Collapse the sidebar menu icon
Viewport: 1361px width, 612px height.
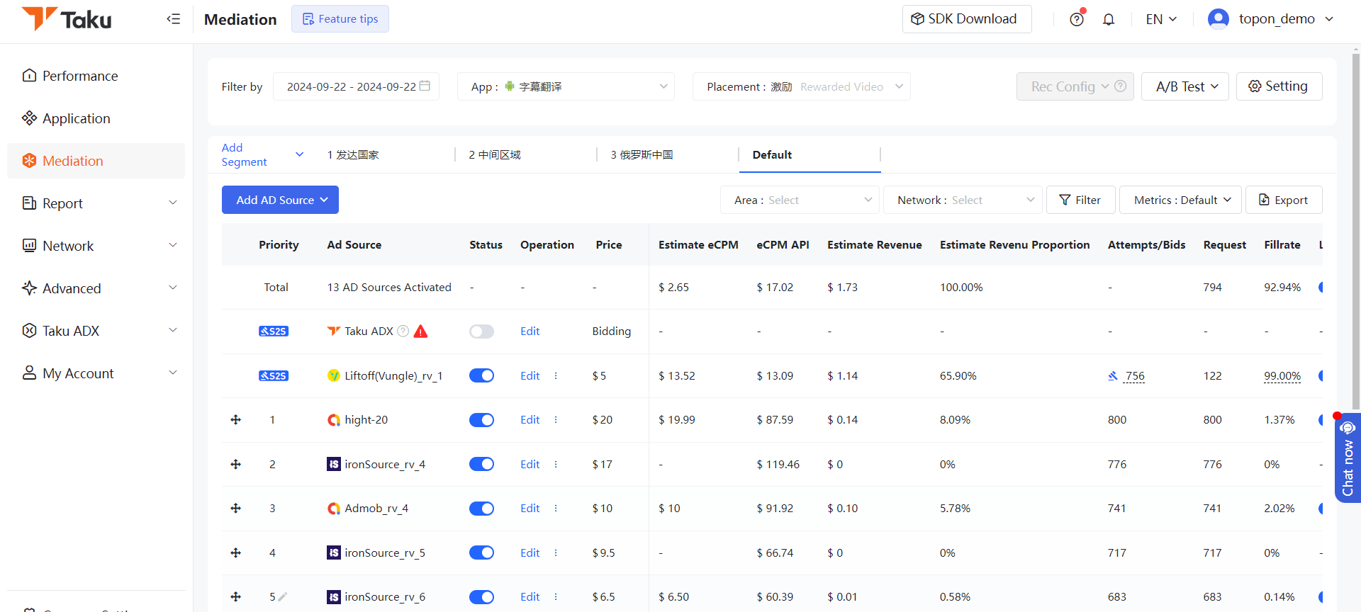173,19
